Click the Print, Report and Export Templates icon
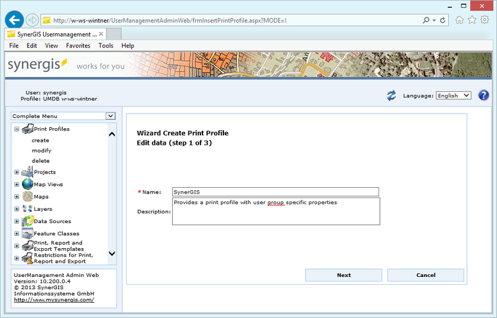This screenshot has width=497, height=318. pos(28,246)
